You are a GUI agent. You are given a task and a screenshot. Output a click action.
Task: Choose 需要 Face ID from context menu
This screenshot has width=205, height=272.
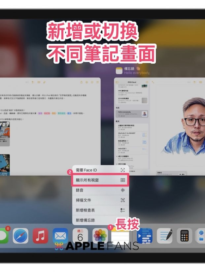[x=100, y=170]
